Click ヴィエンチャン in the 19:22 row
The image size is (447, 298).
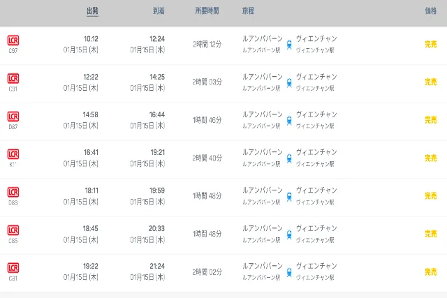(316, 266)
